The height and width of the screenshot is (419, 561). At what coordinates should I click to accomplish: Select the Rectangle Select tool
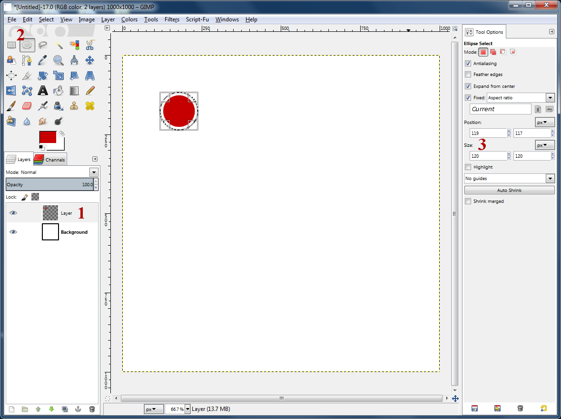11,45
